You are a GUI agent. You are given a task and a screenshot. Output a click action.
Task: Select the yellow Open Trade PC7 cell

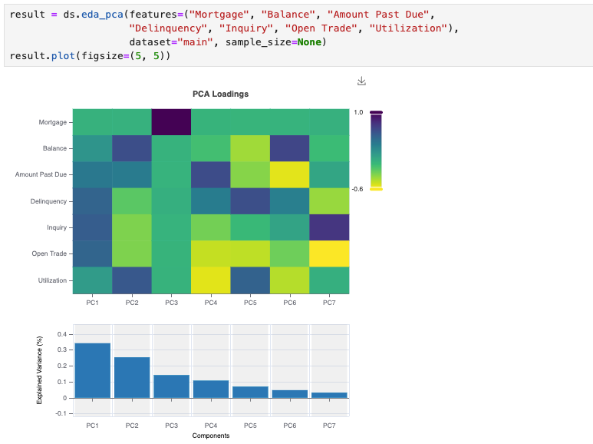coord(329,253)
